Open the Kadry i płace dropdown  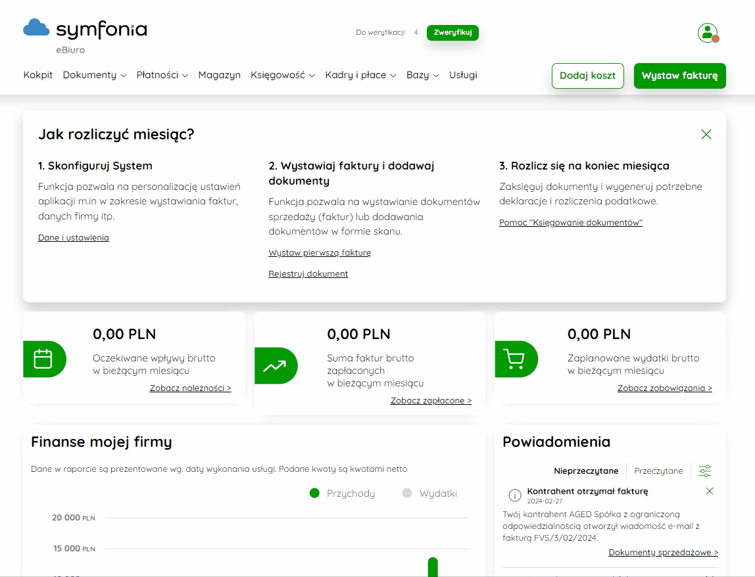tap(360, 75)
